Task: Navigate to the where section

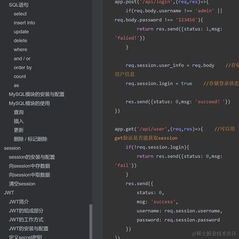Action: (x=20, y=49)
